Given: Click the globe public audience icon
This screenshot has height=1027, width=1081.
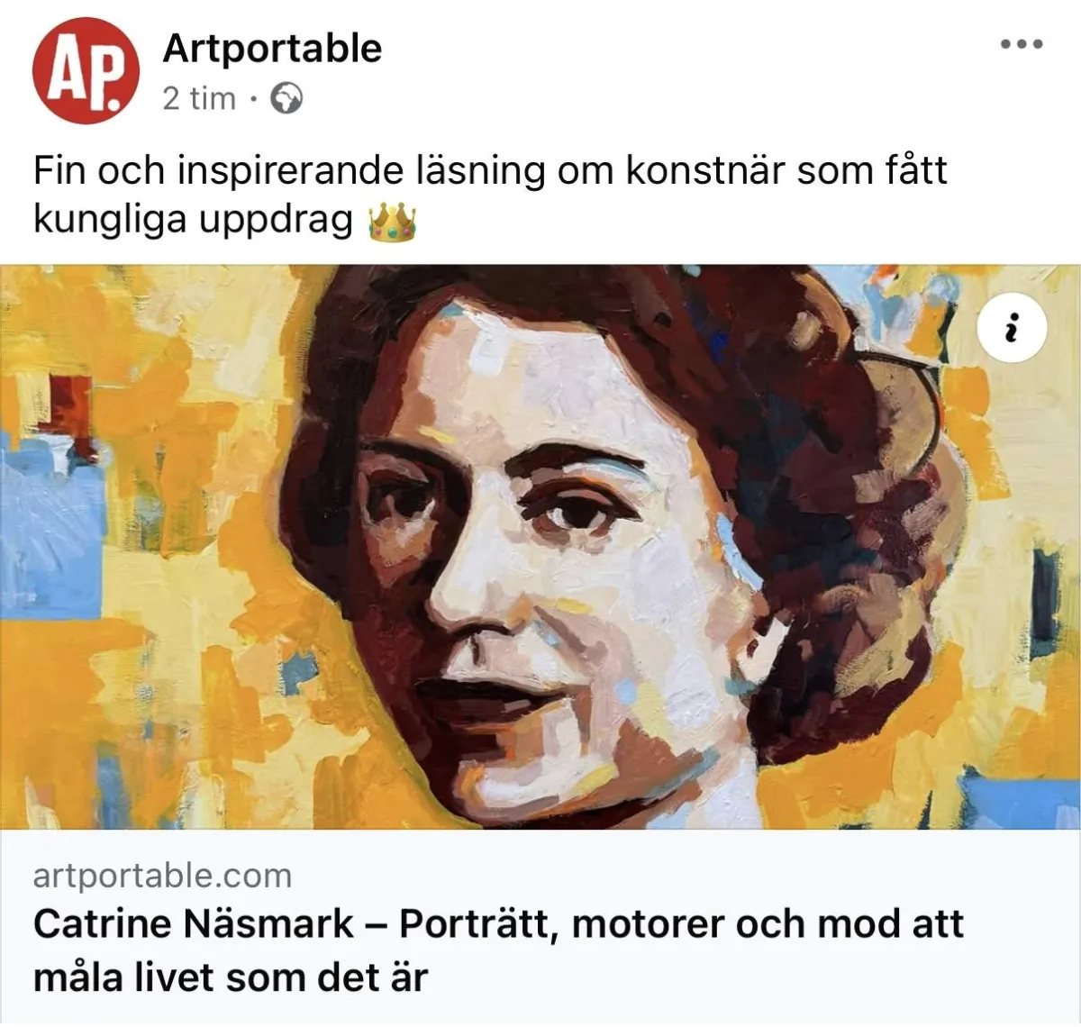Looking at the screenshot, I should [286, 98].
